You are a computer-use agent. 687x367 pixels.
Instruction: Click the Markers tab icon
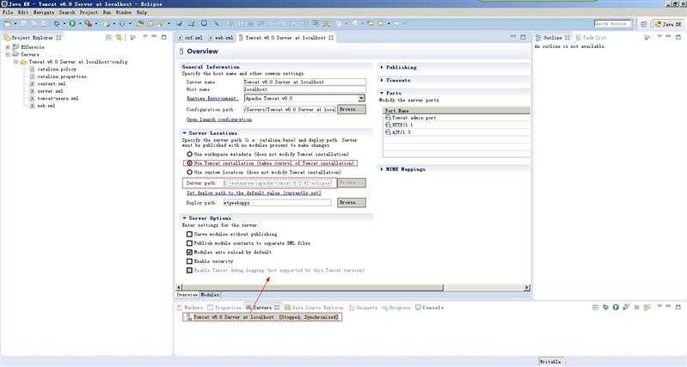click(180, 308)
